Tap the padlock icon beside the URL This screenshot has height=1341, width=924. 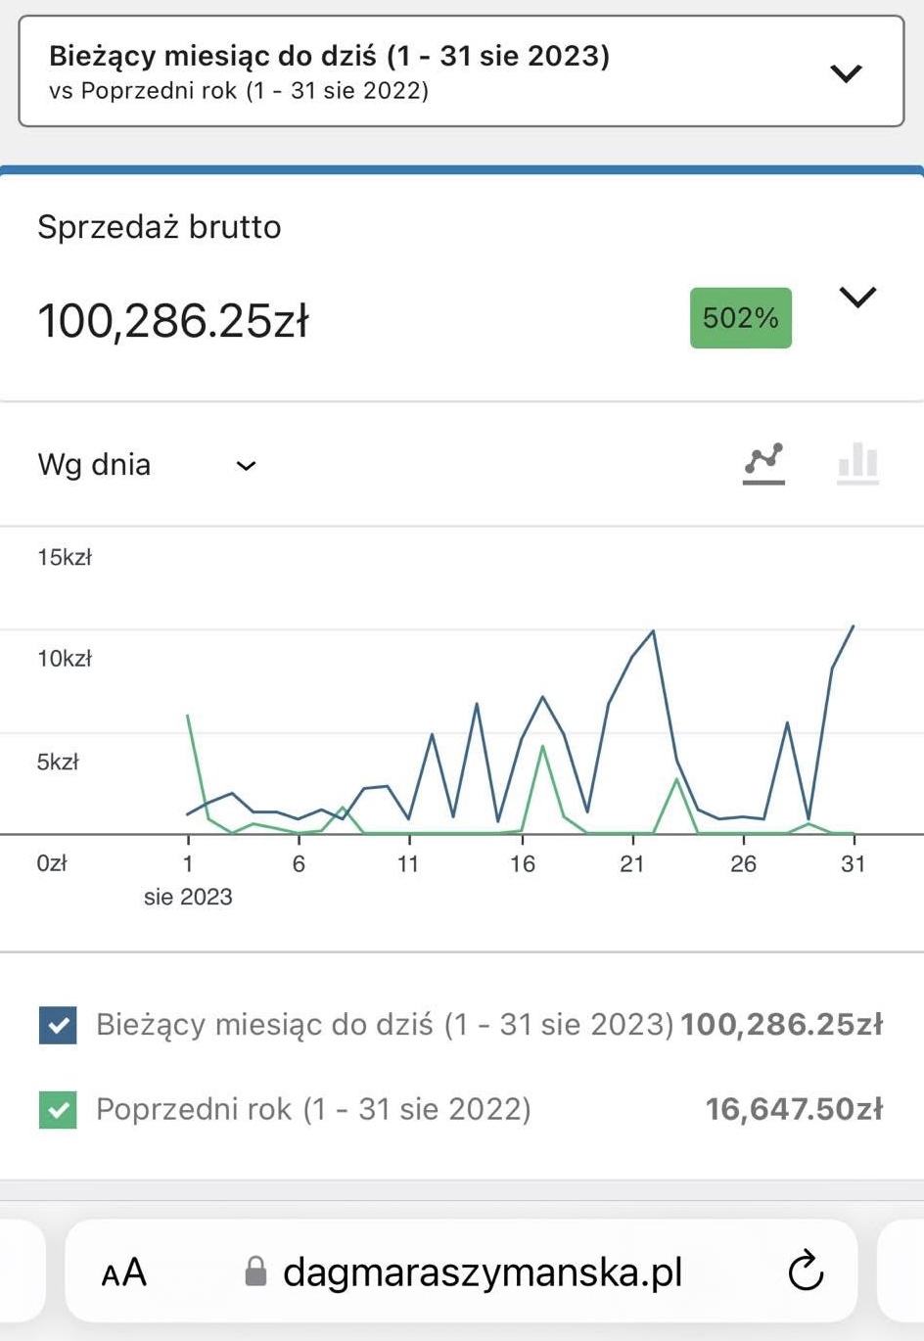click(x=255, y=1272)
